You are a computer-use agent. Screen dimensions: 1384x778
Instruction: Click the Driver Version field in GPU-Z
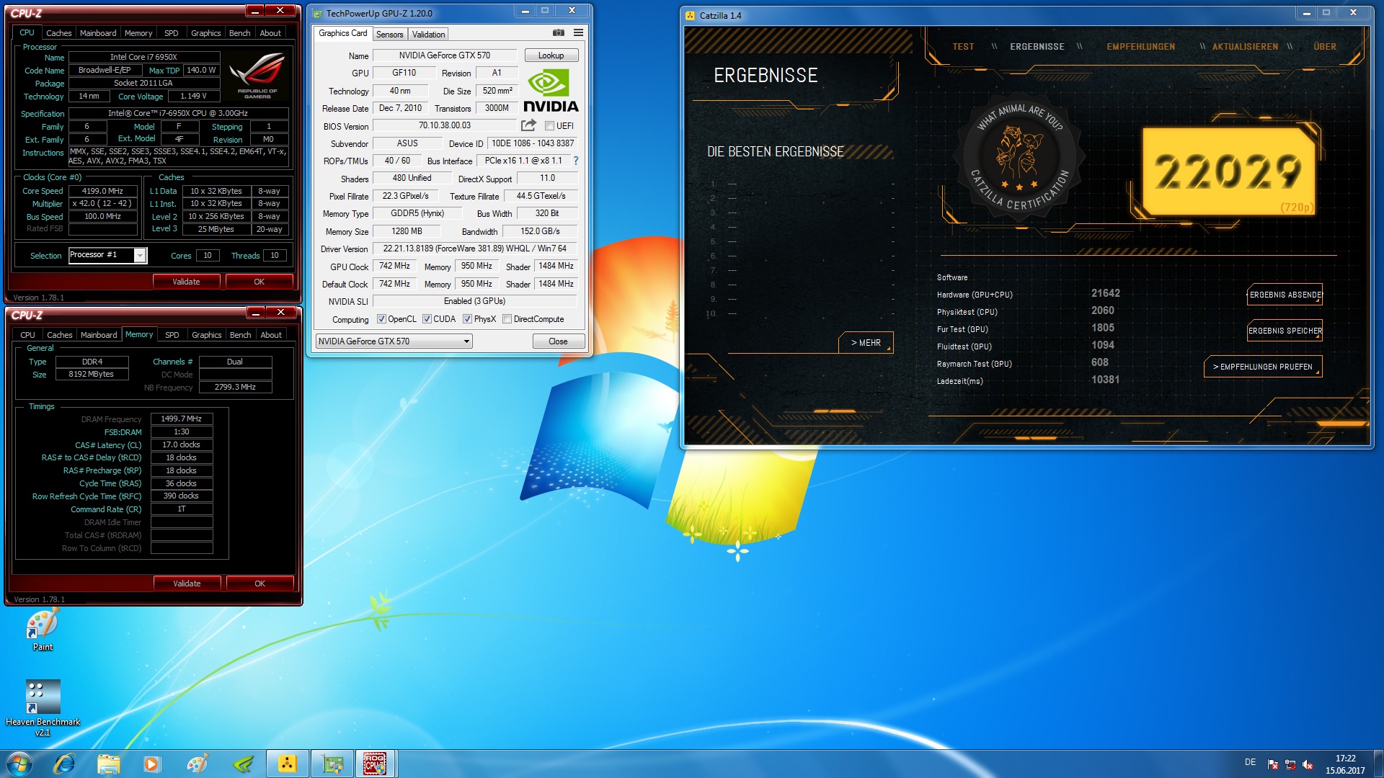tap(475, 249)
